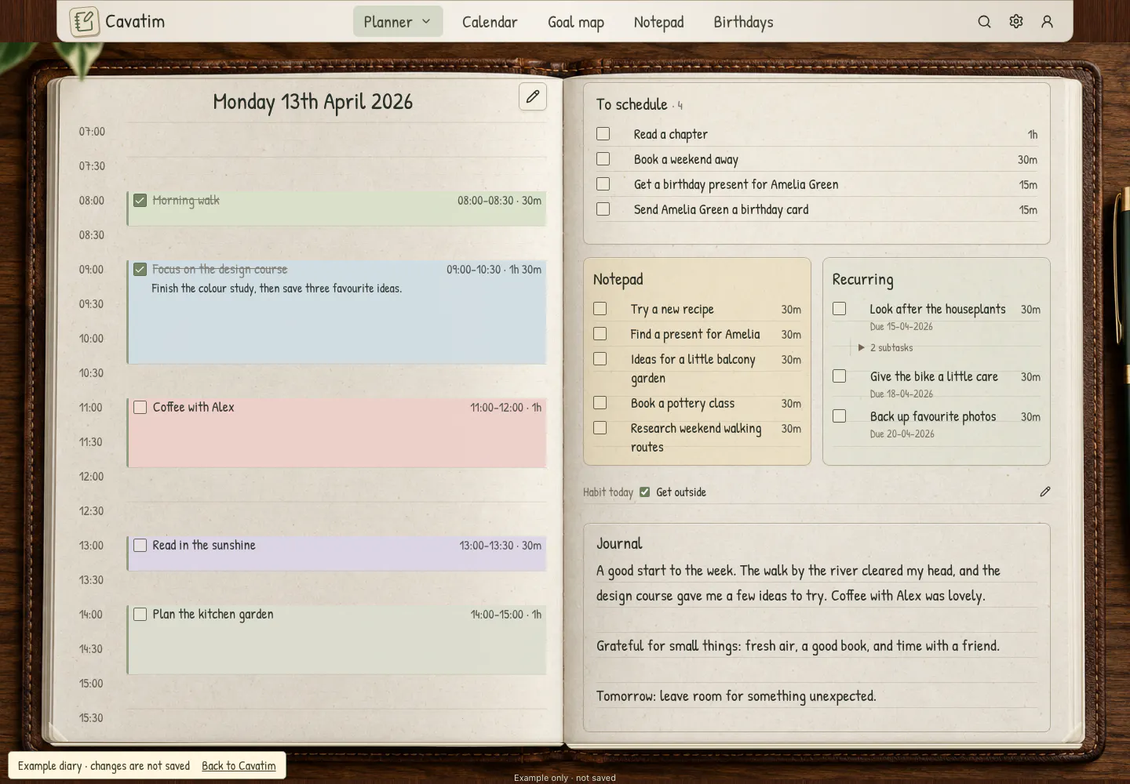The image size is (1130, 784).
Task: Click the journal line 'Tomorrow: leave room'
Action: click(x=736, y=696)
